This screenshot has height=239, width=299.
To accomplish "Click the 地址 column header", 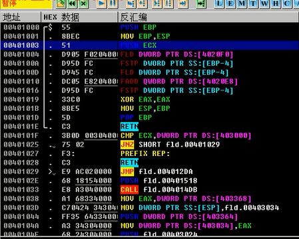I will point(21,17).
